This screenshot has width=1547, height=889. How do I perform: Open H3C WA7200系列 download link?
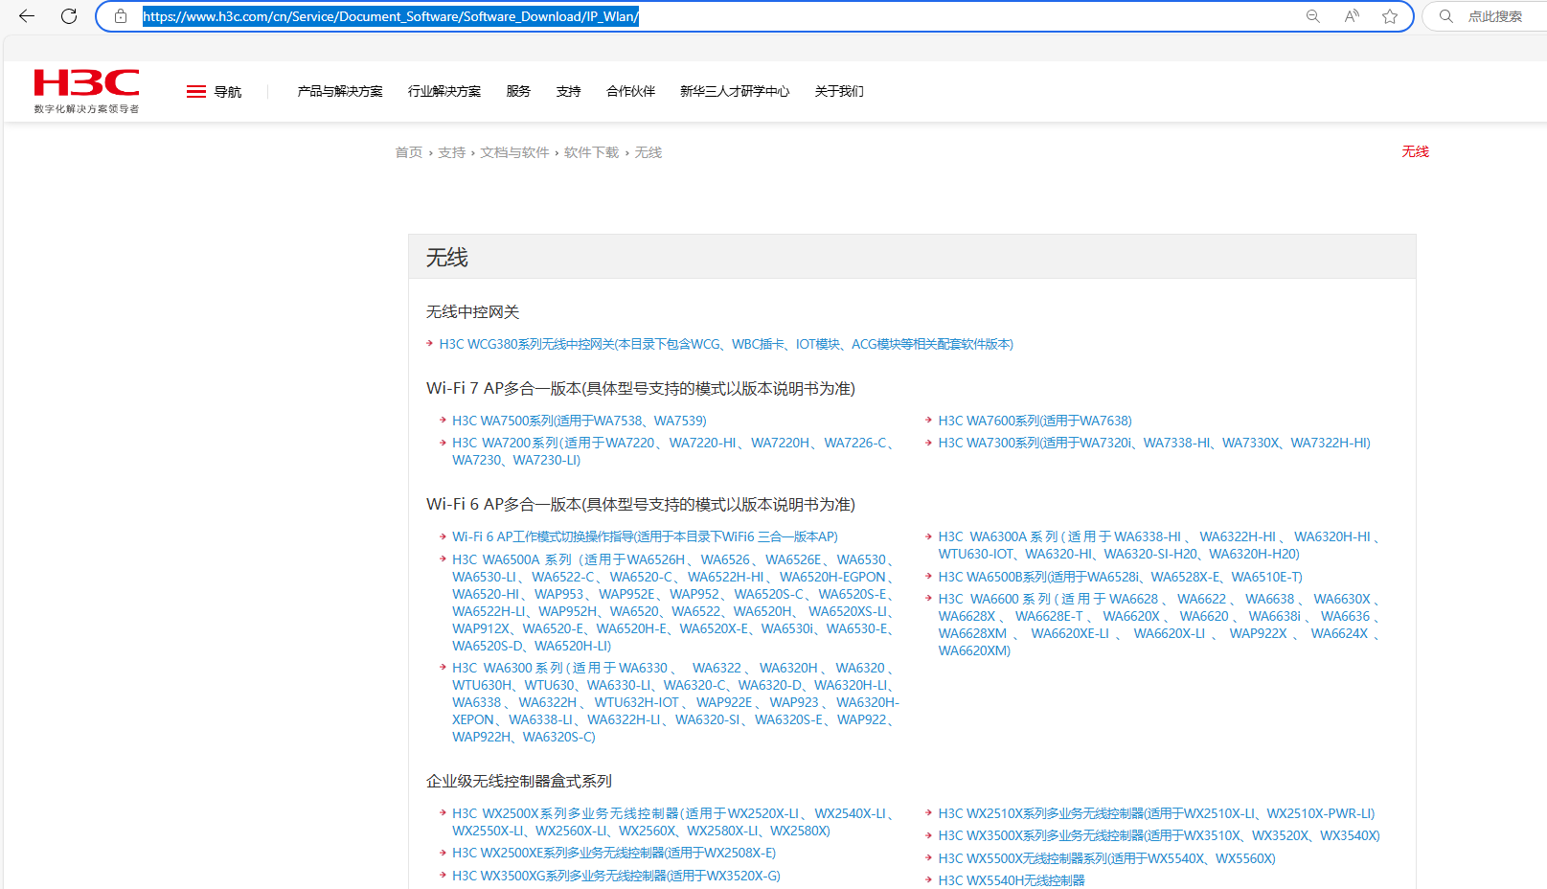click(x=673, y=451)
